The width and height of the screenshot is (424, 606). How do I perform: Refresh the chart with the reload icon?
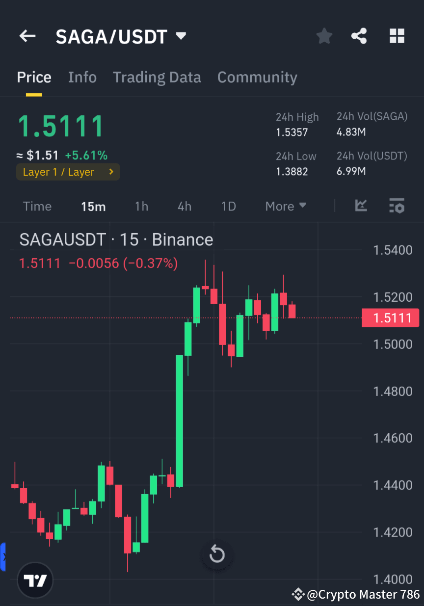[217, 554]
